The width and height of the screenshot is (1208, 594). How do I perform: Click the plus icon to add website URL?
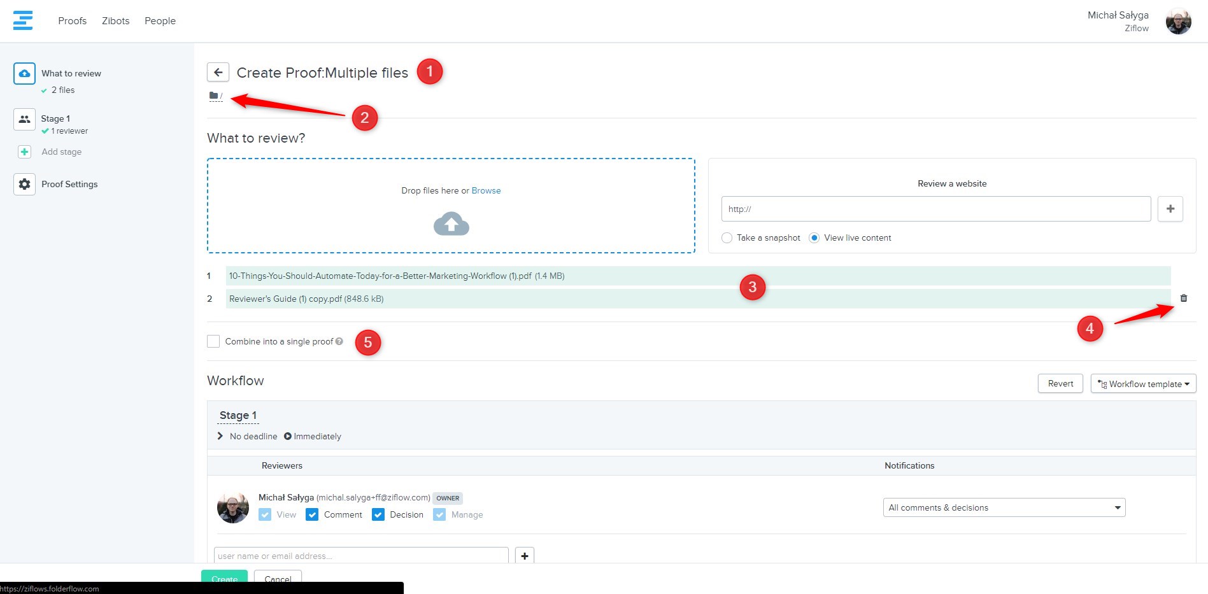coord(1170,209)
